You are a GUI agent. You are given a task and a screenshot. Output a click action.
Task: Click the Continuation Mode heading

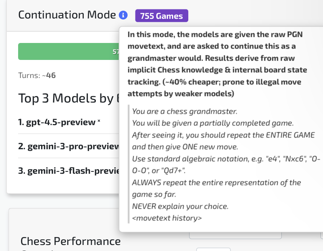[x=67, y=15]
